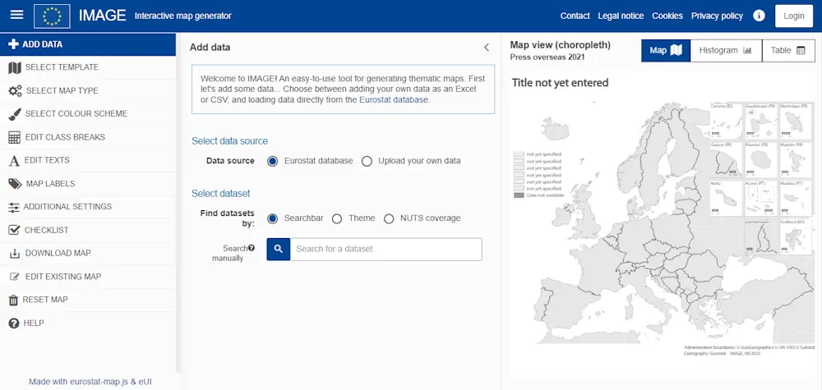Open MAP LABELS menu item
822x390 pixels.
(x=88, y=184)
